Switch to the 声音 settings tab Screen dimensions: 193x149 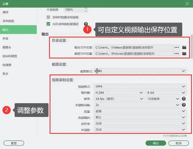18,38
